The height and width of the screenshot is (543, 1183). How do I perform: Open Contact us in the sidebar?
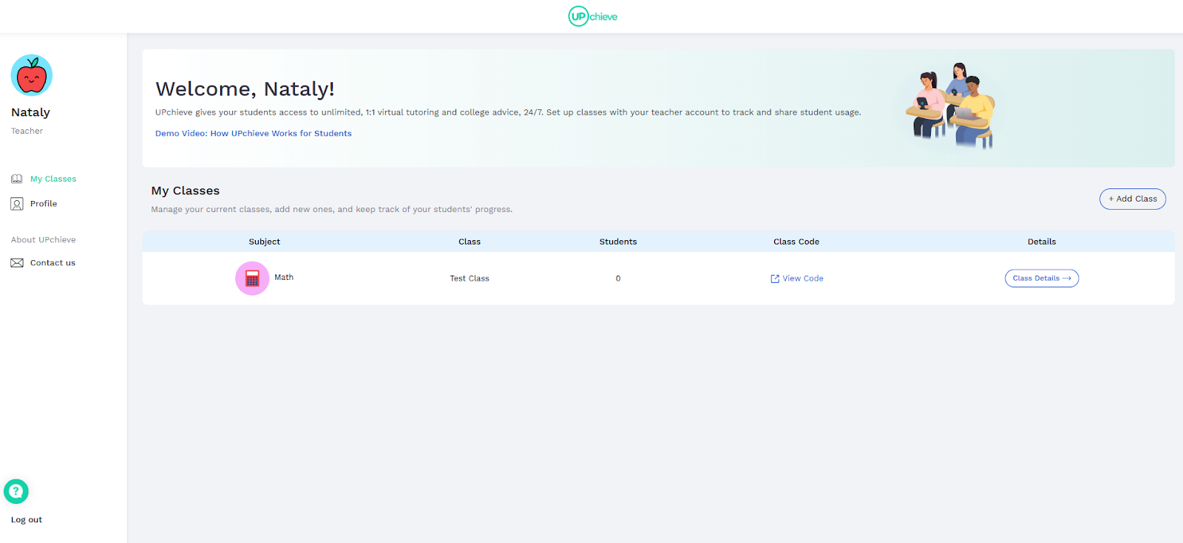coord(52,263)
